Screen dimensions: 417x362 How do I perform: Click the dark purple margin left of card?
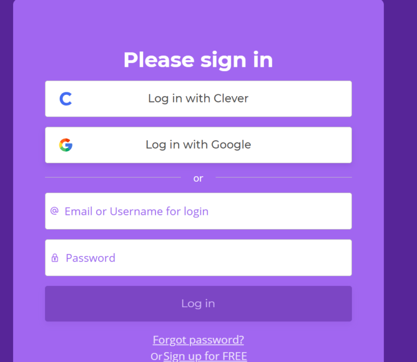(7, 181)
